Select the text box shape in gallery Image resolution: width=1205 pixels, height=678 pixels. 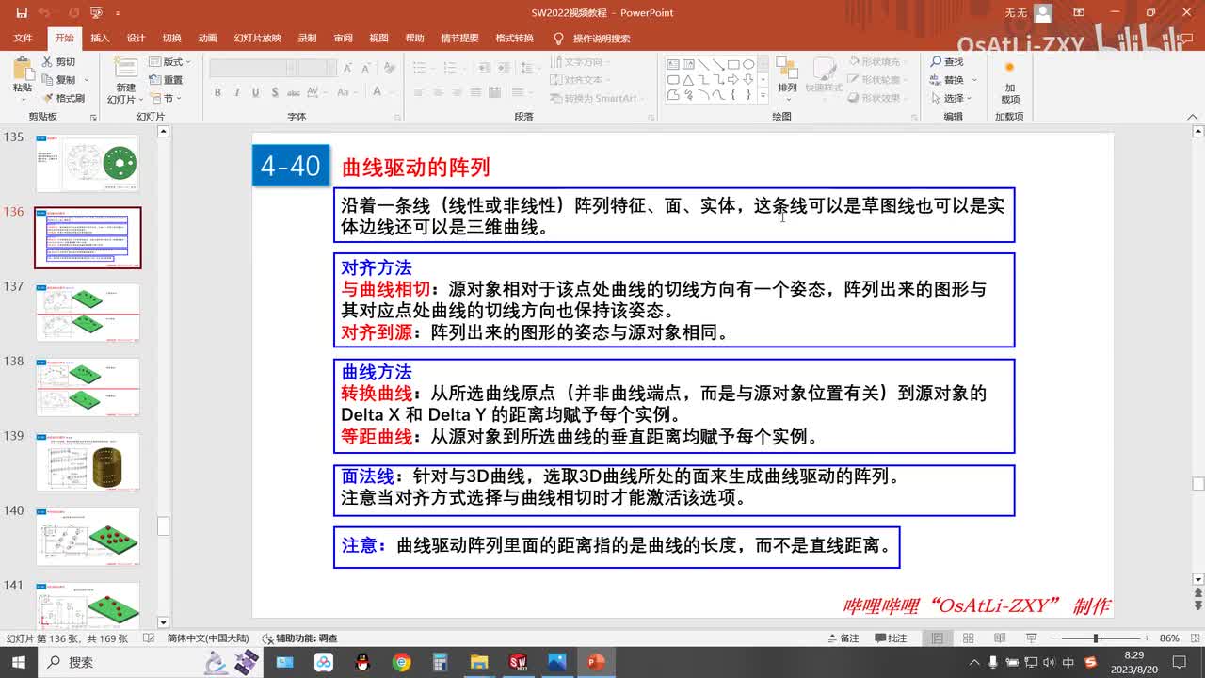[x=673, y=65]
